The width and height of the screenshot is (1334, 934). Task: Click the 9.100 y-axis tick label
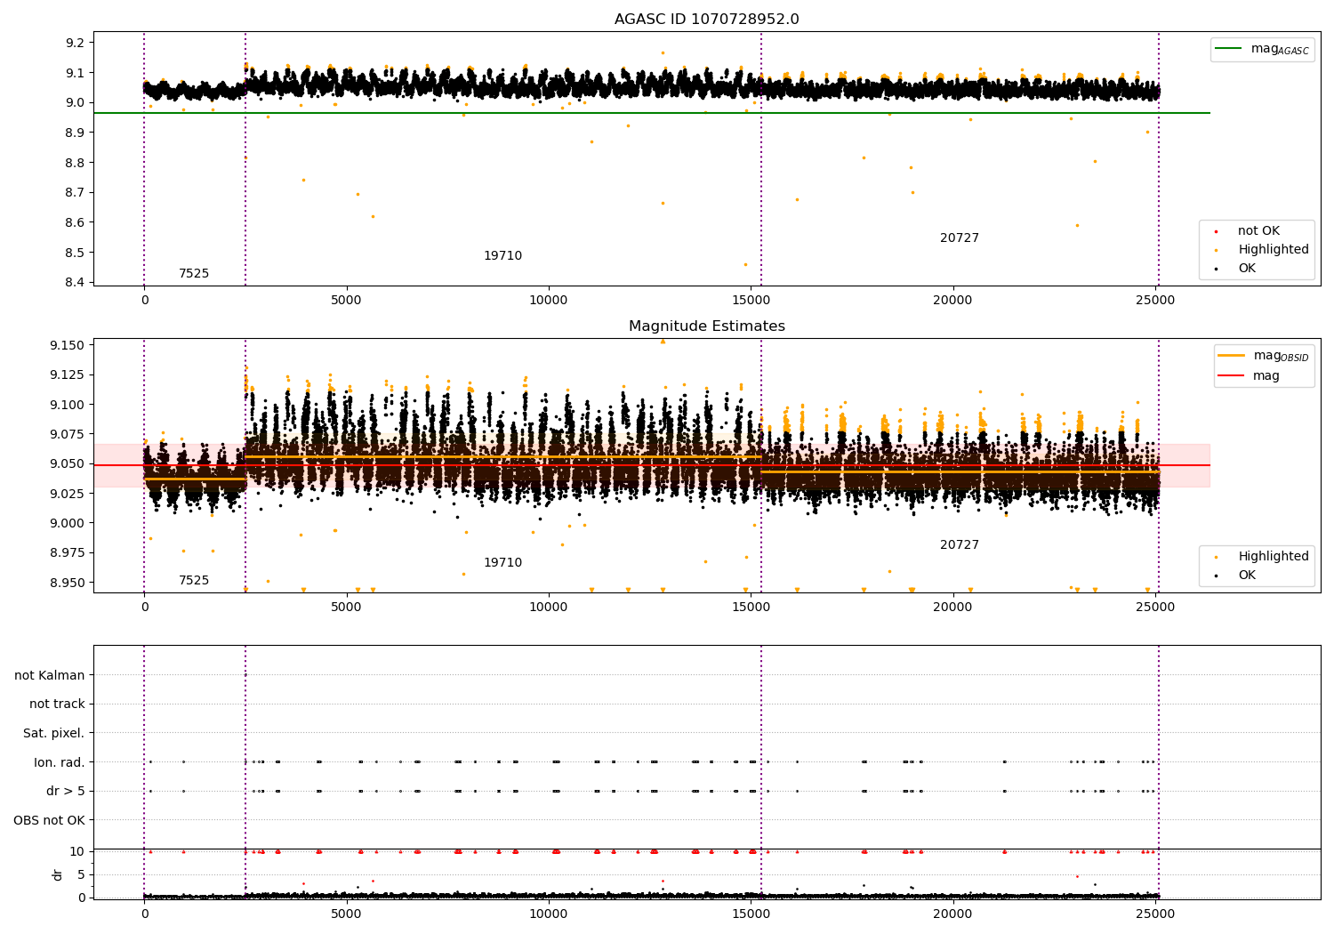(x=68, y=405)
